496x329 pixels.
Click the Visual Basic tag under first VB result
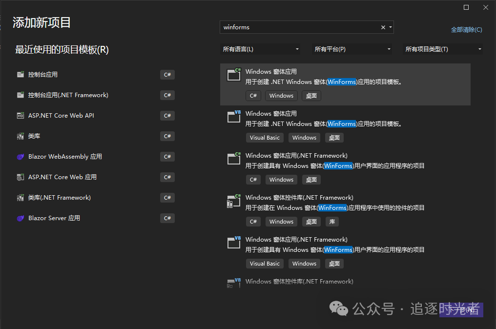265,138
